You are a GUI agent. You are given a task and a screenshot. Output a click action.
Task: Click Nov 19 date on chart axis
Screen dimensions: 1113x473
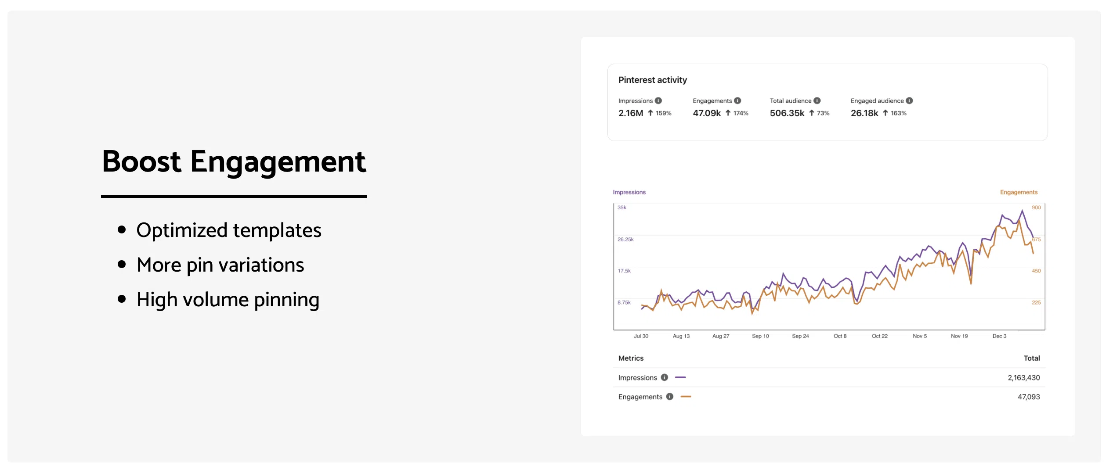coord(959,336)
